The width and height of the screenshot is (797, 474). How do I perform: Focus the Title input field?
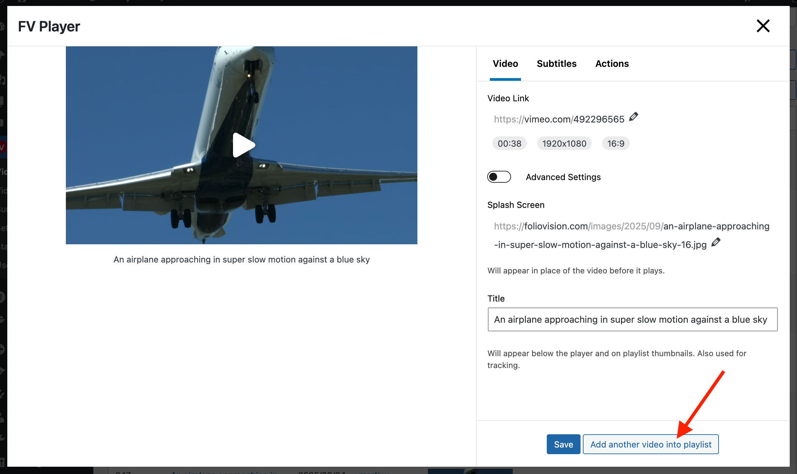[633, 319]
